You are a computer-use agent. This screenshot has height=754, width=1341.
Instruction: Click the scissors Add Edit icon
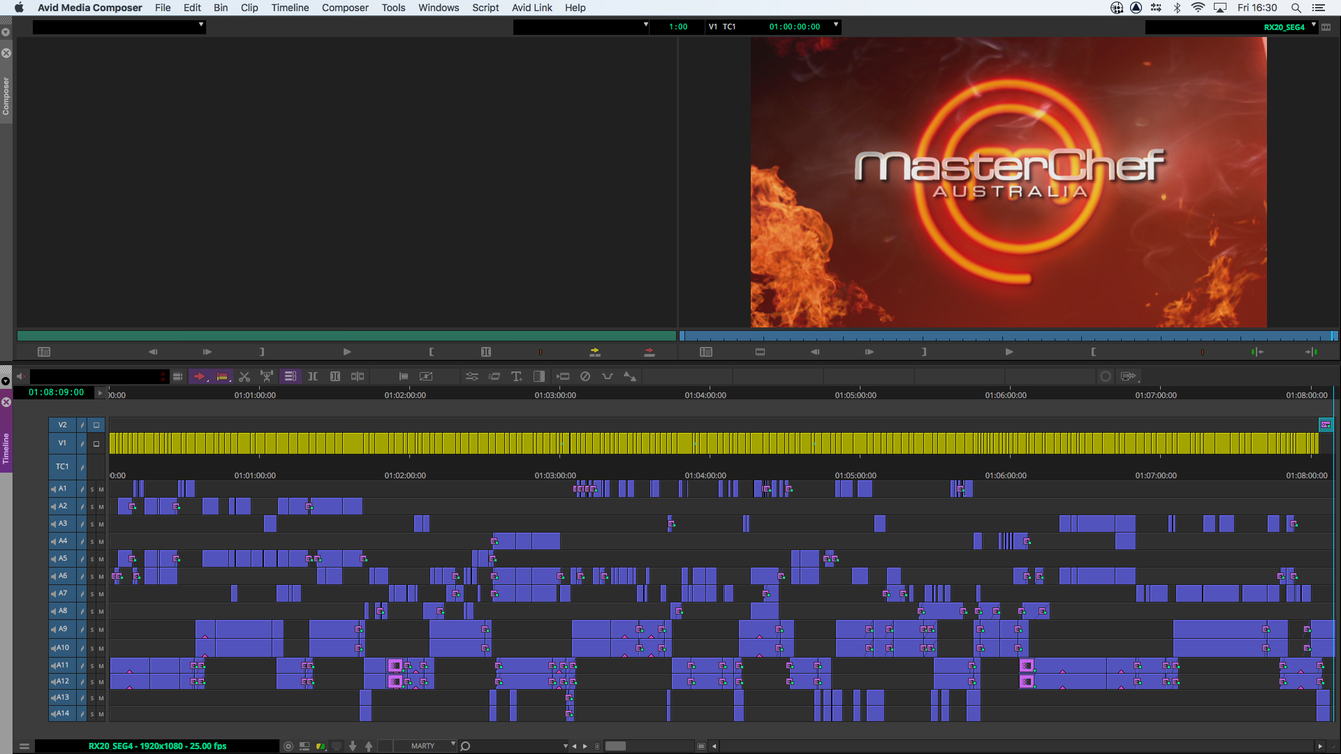point(244,376)
